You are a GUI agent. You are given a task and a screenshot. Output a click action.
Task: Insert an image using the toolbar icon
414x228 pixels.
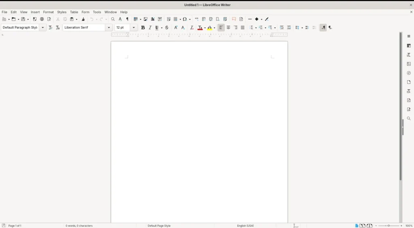(x=146, y=19)
